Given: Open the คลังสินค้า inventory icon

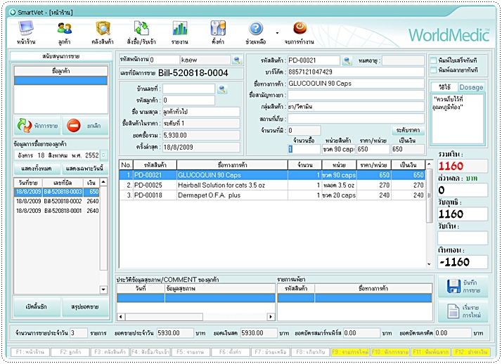Looking at the screenshot, I should (103, 29).
